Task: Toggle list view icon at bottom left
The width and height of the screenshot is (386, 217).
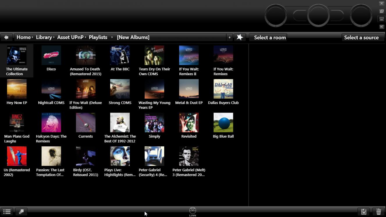Action: pyautogui.click(x=7, y=212)
